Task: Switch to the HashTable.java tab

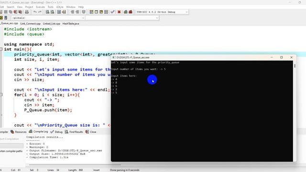Action: tap(71, 23)
